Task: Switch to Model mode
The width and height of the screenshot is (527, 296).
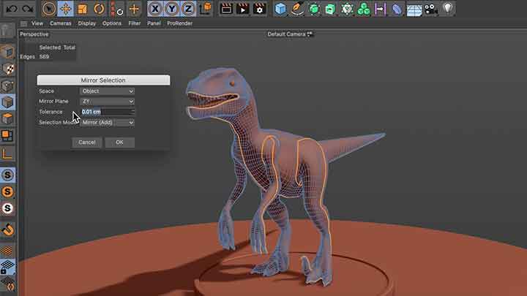Action: [7, 52]
